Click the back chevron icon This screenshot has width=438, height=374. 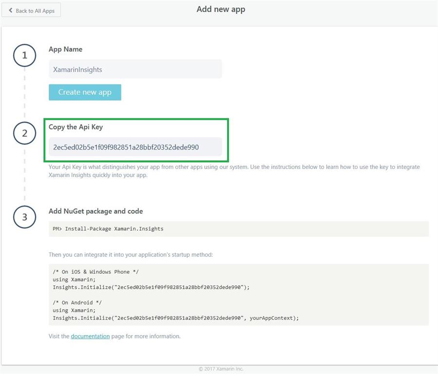click(x=11, y=10)
